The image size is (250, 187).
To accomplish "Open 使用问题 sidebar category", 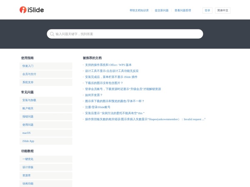I will [46, 125].
